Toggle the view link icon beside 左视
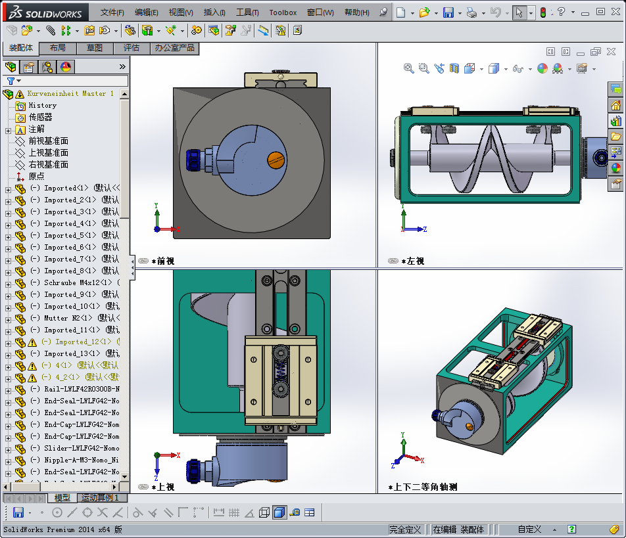 [x=393, y=261]
